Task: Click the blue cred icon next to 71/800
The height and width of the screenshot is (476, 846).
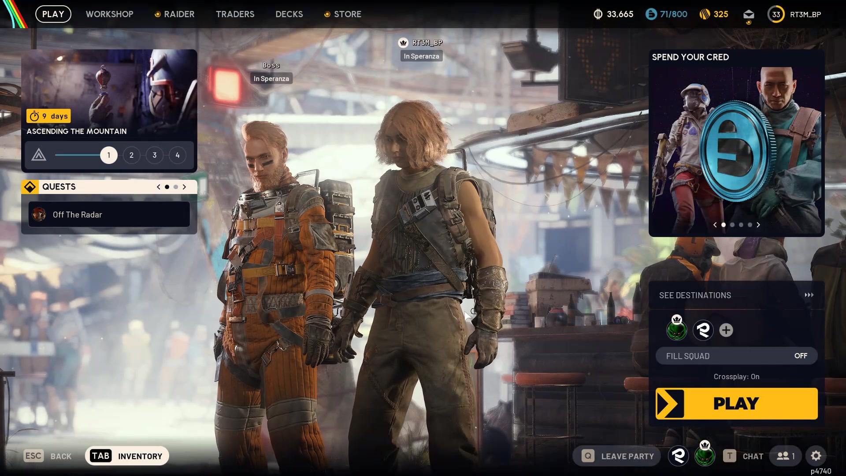Action: tap(651, 15)
